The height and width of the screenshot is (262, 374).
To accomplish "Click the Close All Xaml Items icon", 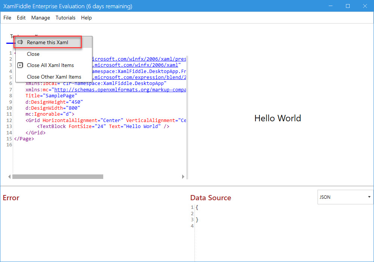I will (20, 65).
